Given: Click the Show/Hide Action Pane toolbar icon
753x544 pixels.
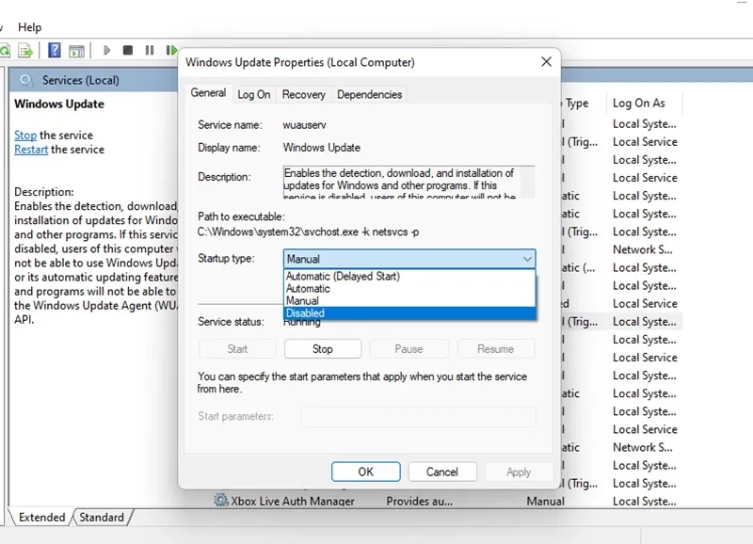Looking at the screenshot, I should tap(77, 50).
